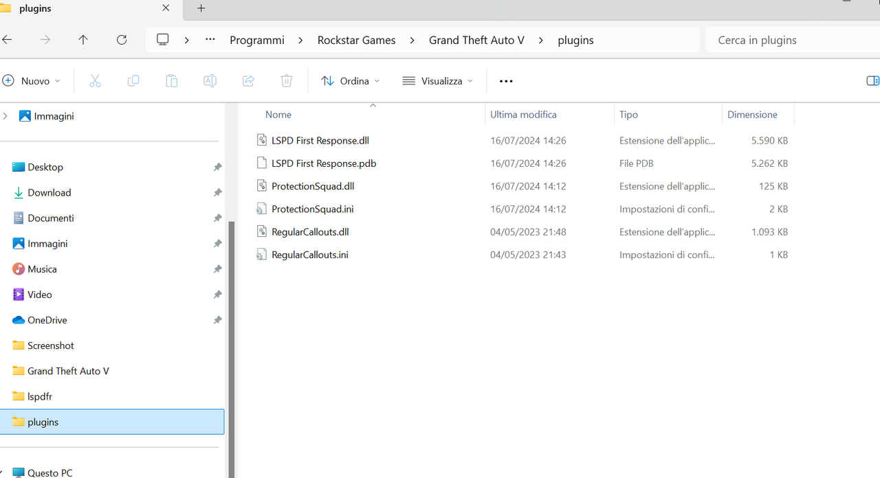The width and height of the screenshot is (880, 478).
Task: Go up one folder level
Action: pos(83,40)
